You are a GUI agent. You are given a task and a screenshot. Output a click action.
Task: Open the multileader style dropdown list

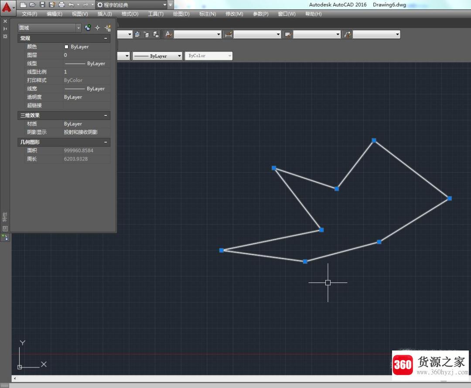(376, 34)
